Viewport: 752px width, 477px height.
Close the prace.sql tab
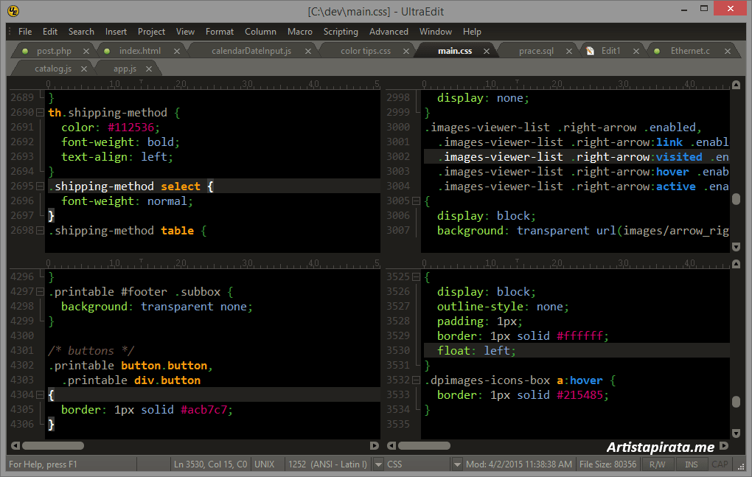click(570, 51)
